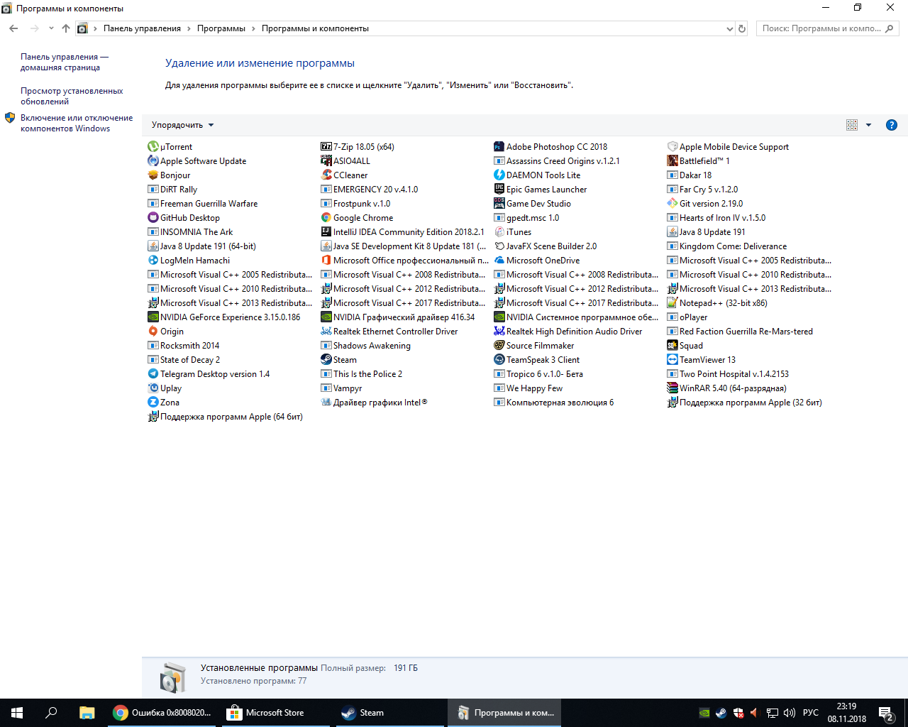Select Realtek High Definition Audio Driver
This screenshot has width=908, height=727.
568,332
